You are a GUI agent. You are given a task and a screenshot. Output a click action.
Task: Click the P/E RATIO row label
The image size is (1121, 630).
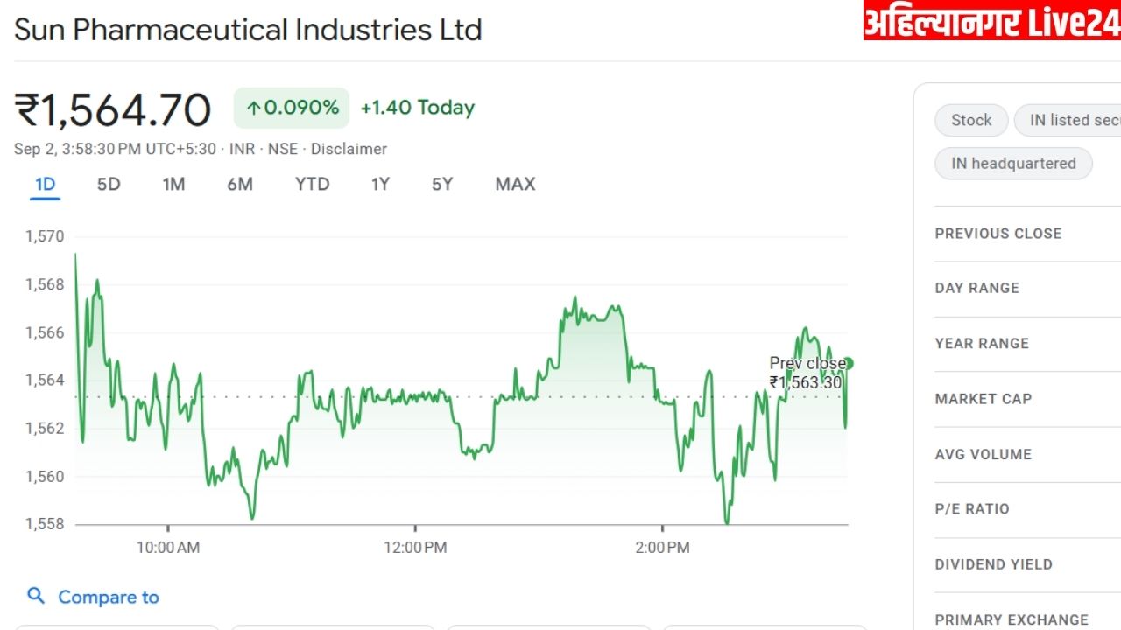pyautogui.click(x=972, y=508)
